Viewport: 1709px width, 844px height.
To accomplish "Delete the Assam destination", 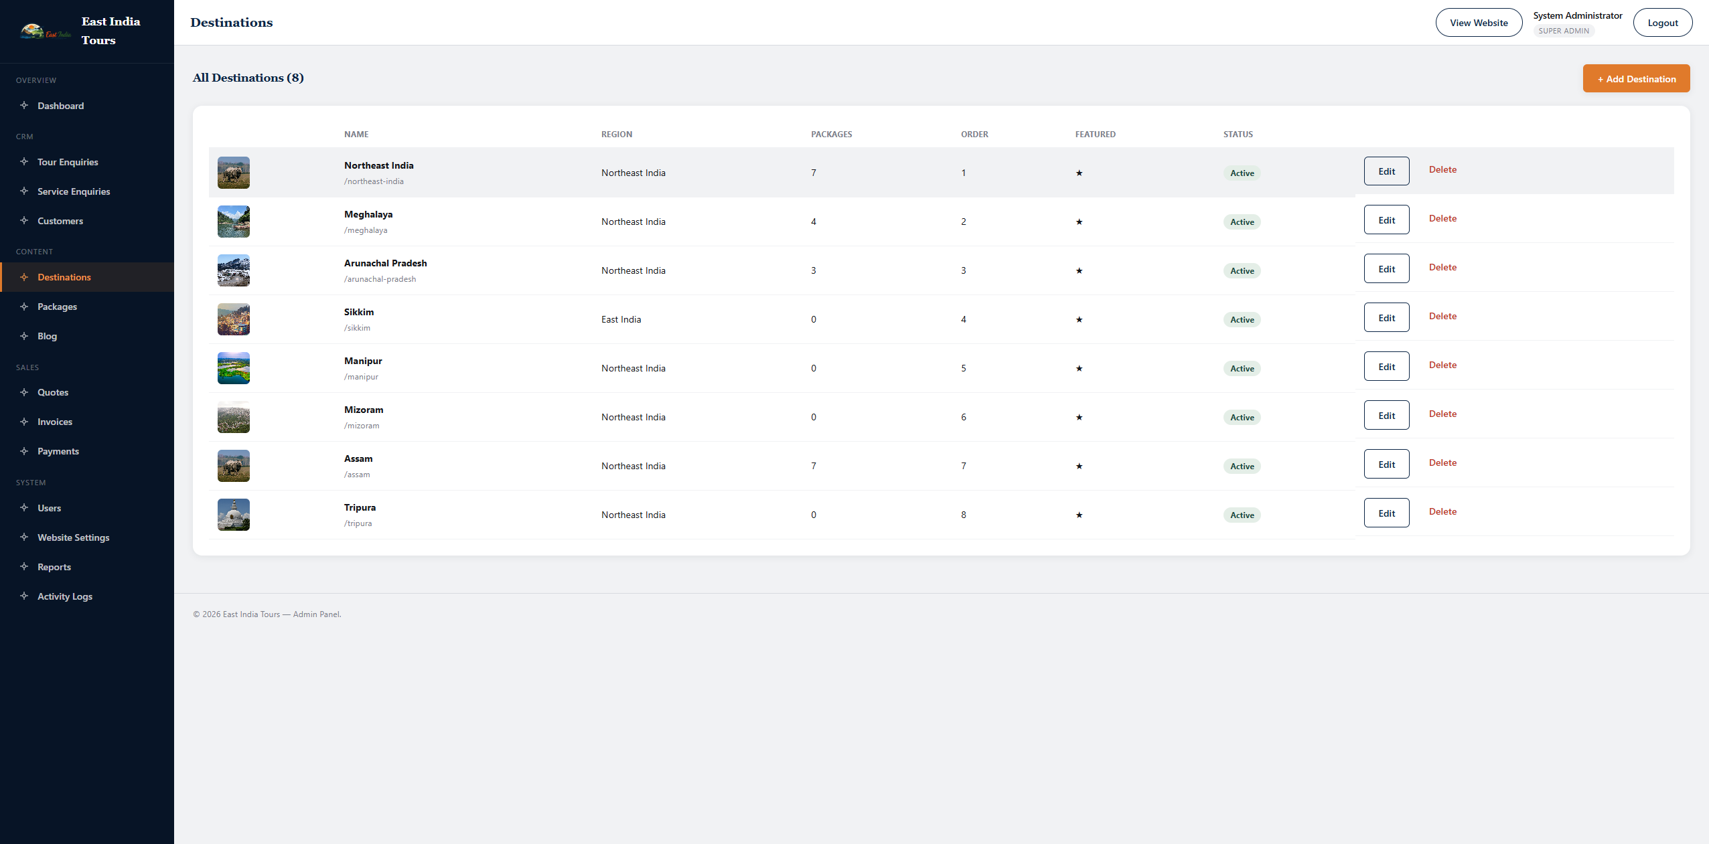I will click(x=1442, y=462).
